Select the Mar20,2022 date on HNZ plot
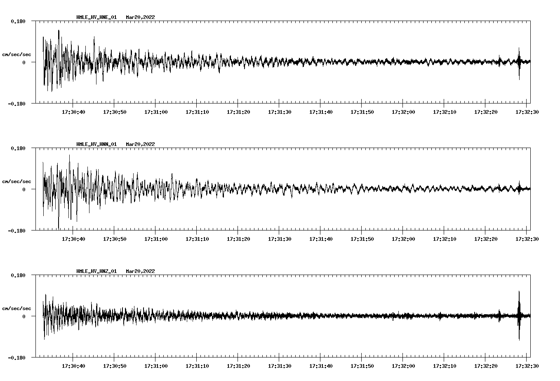This screenshot has width=560, height=381. [141, 271]
